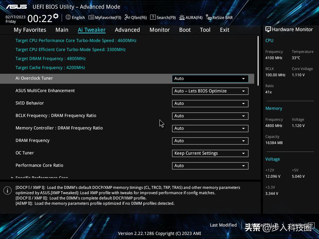Click the MyFavorite list icon
This screenshot has width=319, height=239.
91,17
